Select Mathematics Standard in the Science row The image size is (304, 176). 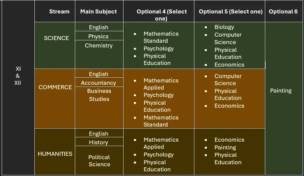tap(161, 37)
